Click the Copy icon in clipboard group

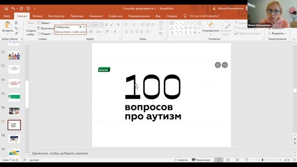pos(16,28)
